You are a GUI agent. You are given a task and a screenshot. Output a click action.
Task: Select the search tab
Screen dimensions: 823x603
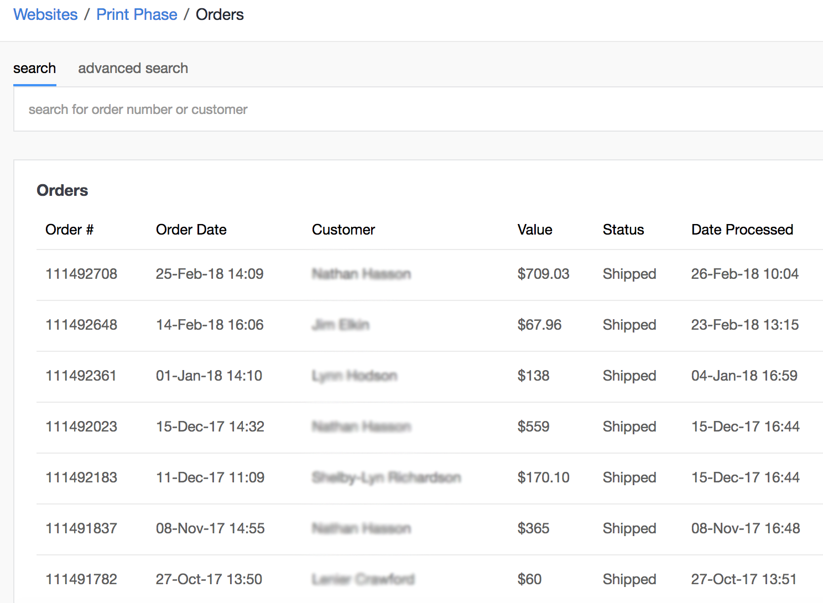click(34, 68)
